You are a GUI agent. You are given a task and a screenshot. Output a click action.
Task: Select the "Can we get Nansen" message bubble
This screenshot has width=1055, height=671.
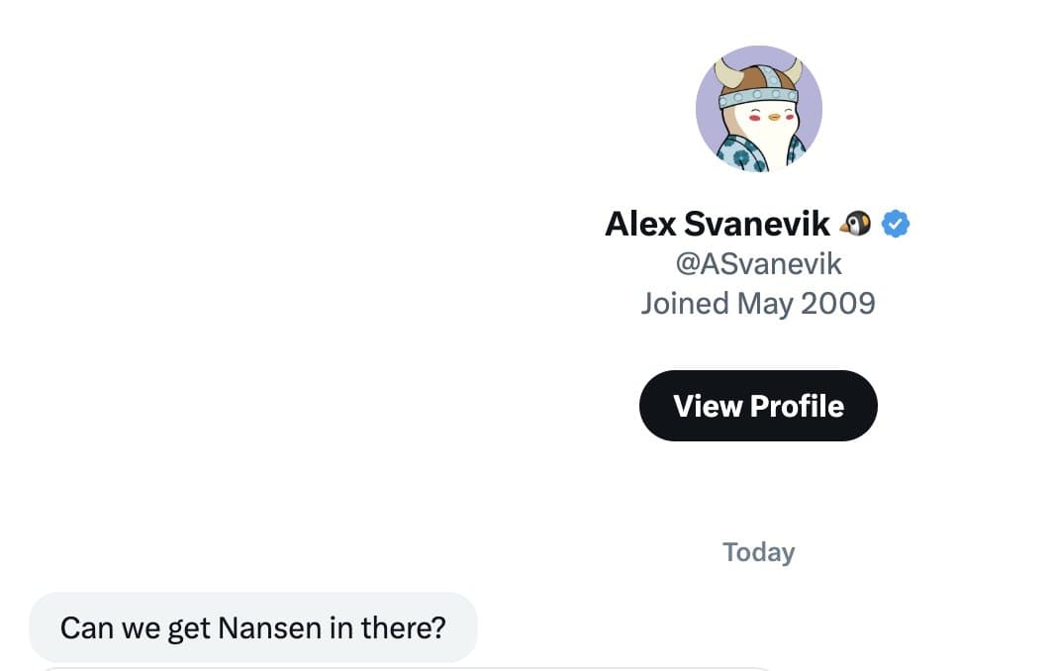coord(253,627)
